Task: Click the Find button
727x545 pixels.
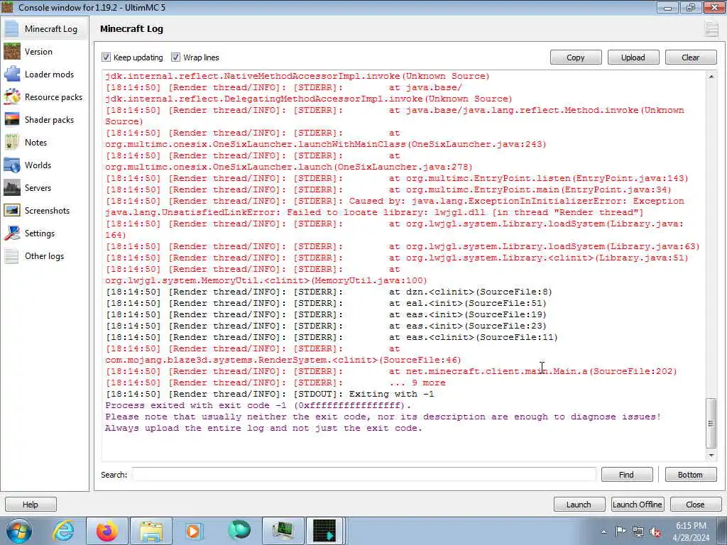Action: coord(626,475)
